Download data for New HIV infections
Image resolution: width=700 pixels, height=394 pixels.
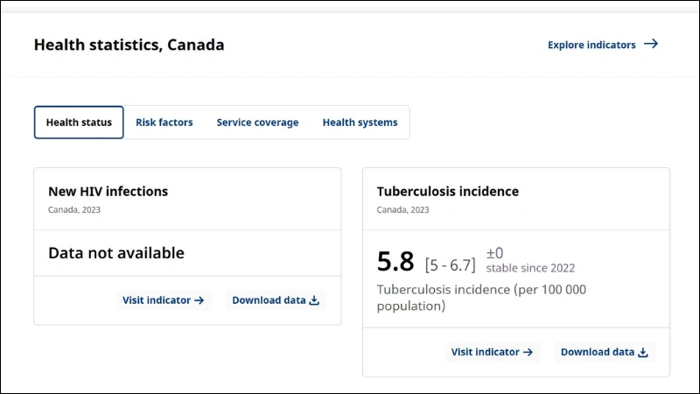[269, 300]
